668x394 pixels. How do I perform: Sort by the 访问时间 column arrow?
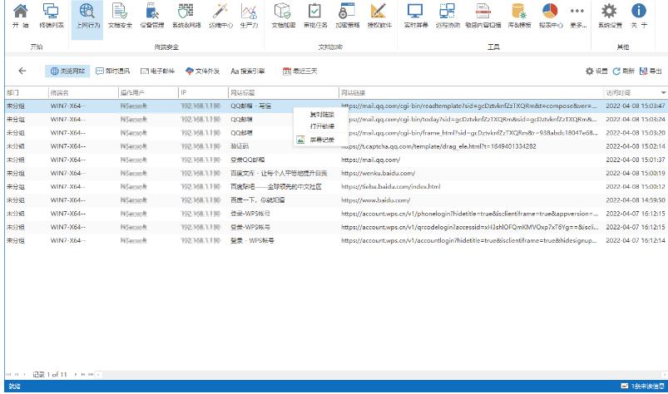click(x=663, y=91)
